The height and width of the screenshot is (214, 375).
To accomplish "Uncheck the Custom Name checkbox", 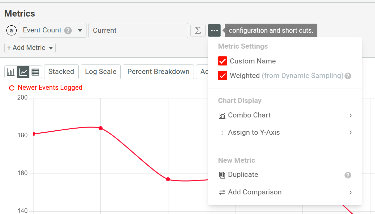I will click(223, 61).
